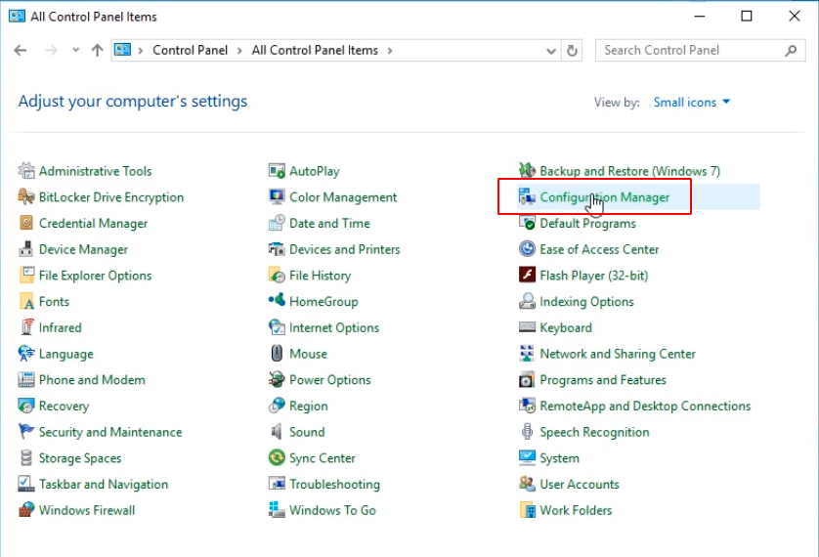Screen dimensions: 819x557
Task: Open the Speech Recognition link
Action: pyautogui.click(x=594, y=432)
